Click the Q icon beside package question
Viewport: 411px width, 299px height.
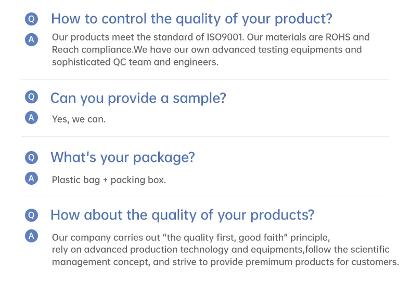click(32, 157)
